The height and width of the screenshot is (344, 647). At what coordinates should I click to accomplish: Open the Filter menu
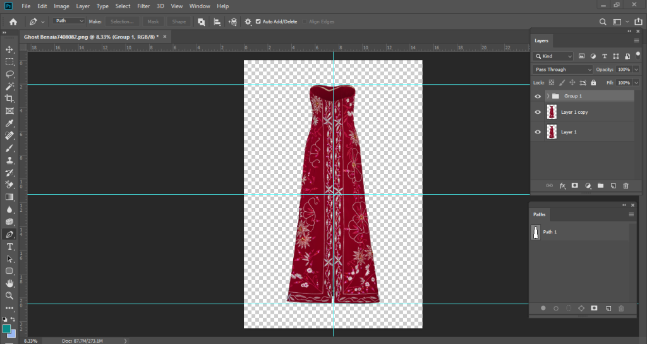pyautogui.click(x=143, y=6)
